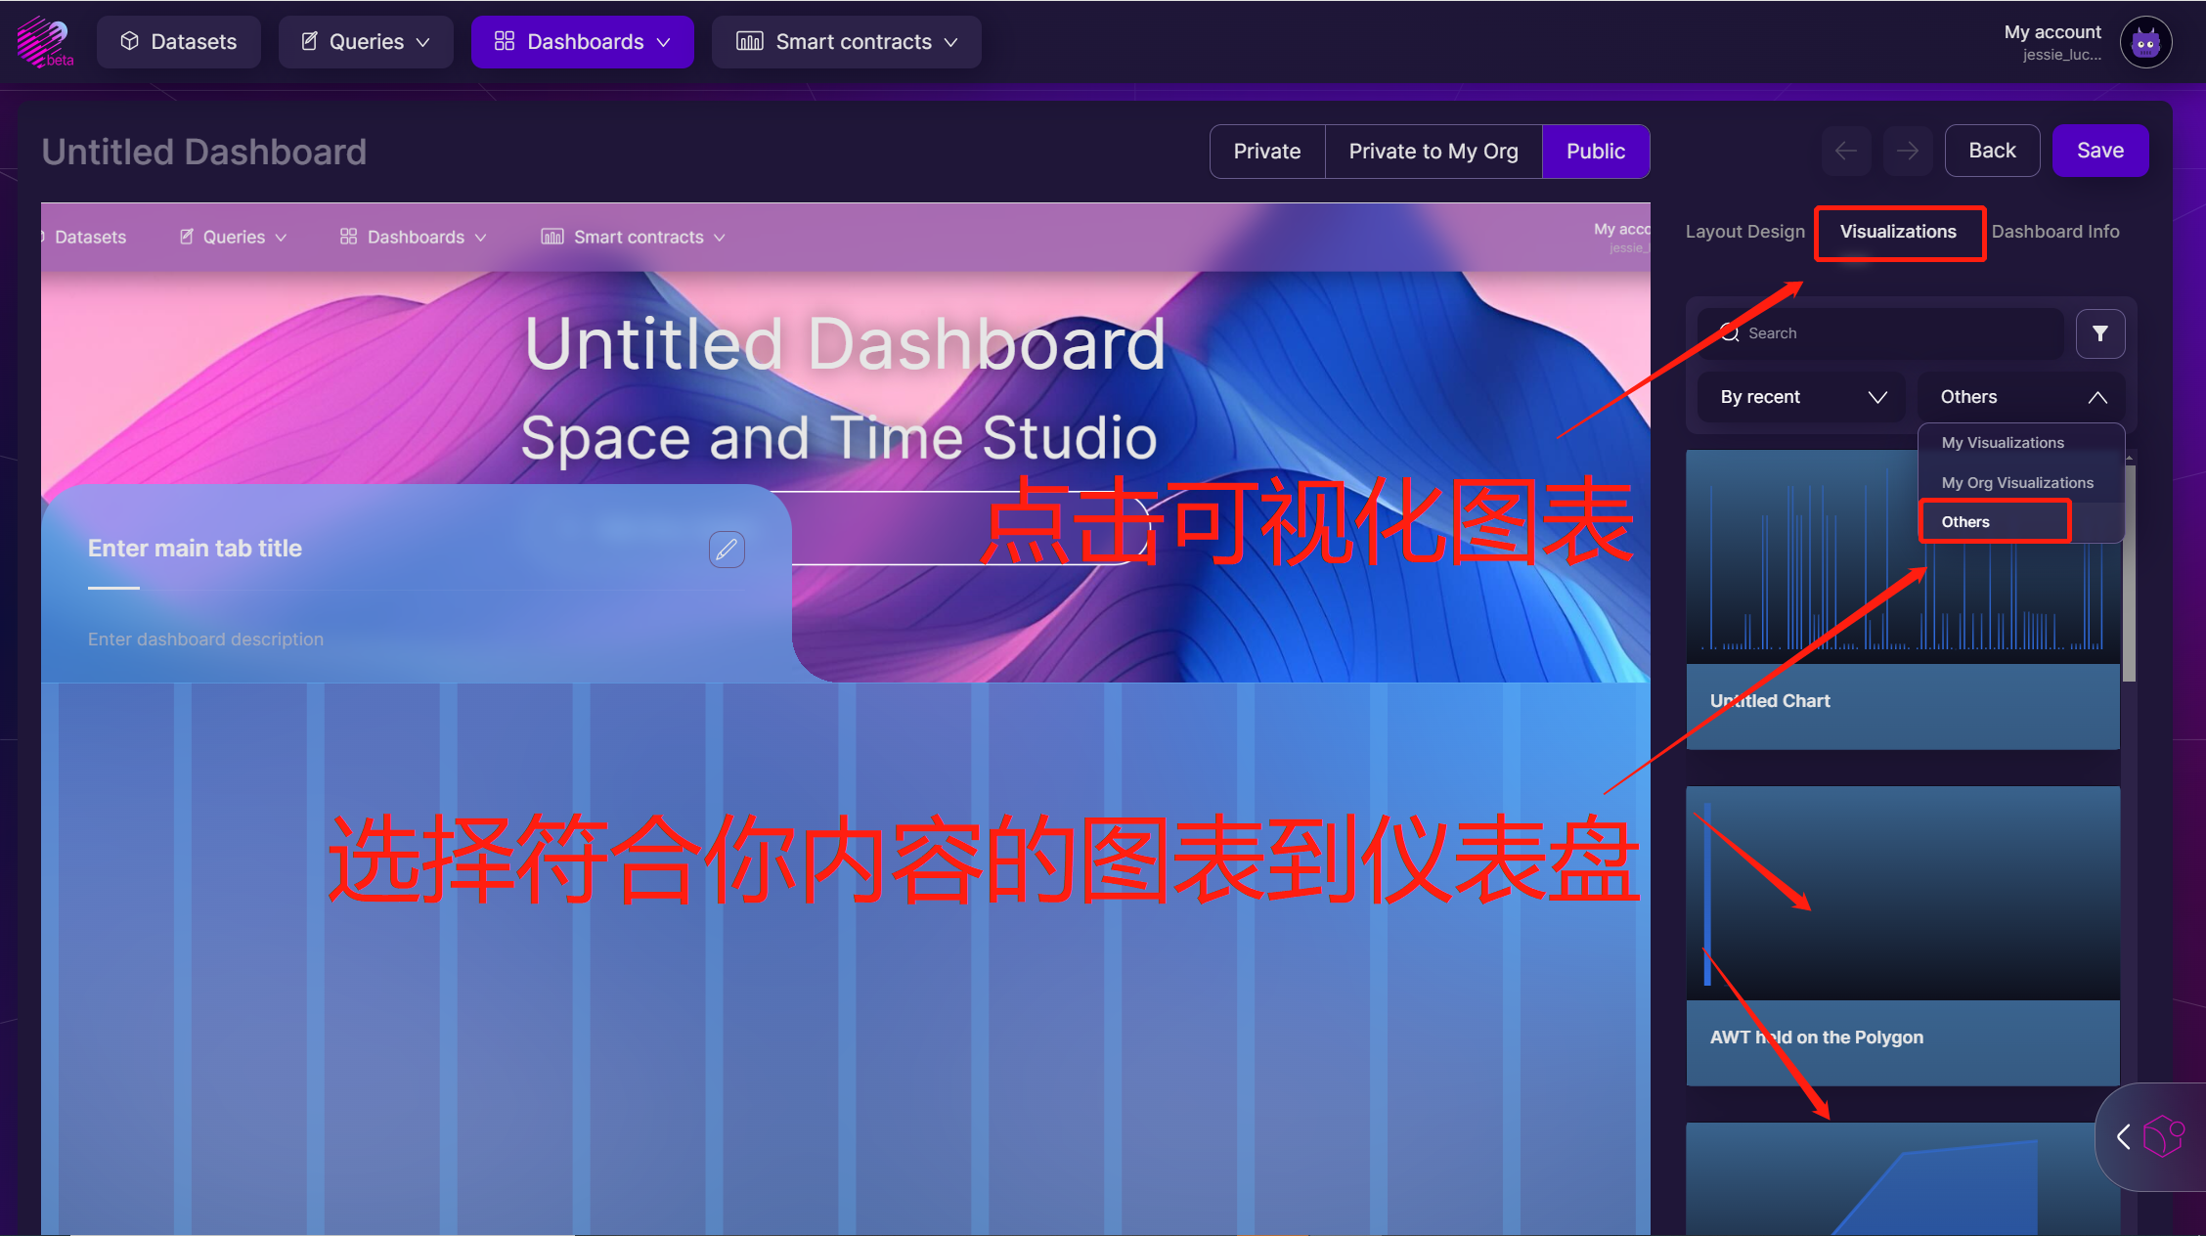
Task: Click the Untitled Dashboard header title
Action: click(x=204, y=152)
